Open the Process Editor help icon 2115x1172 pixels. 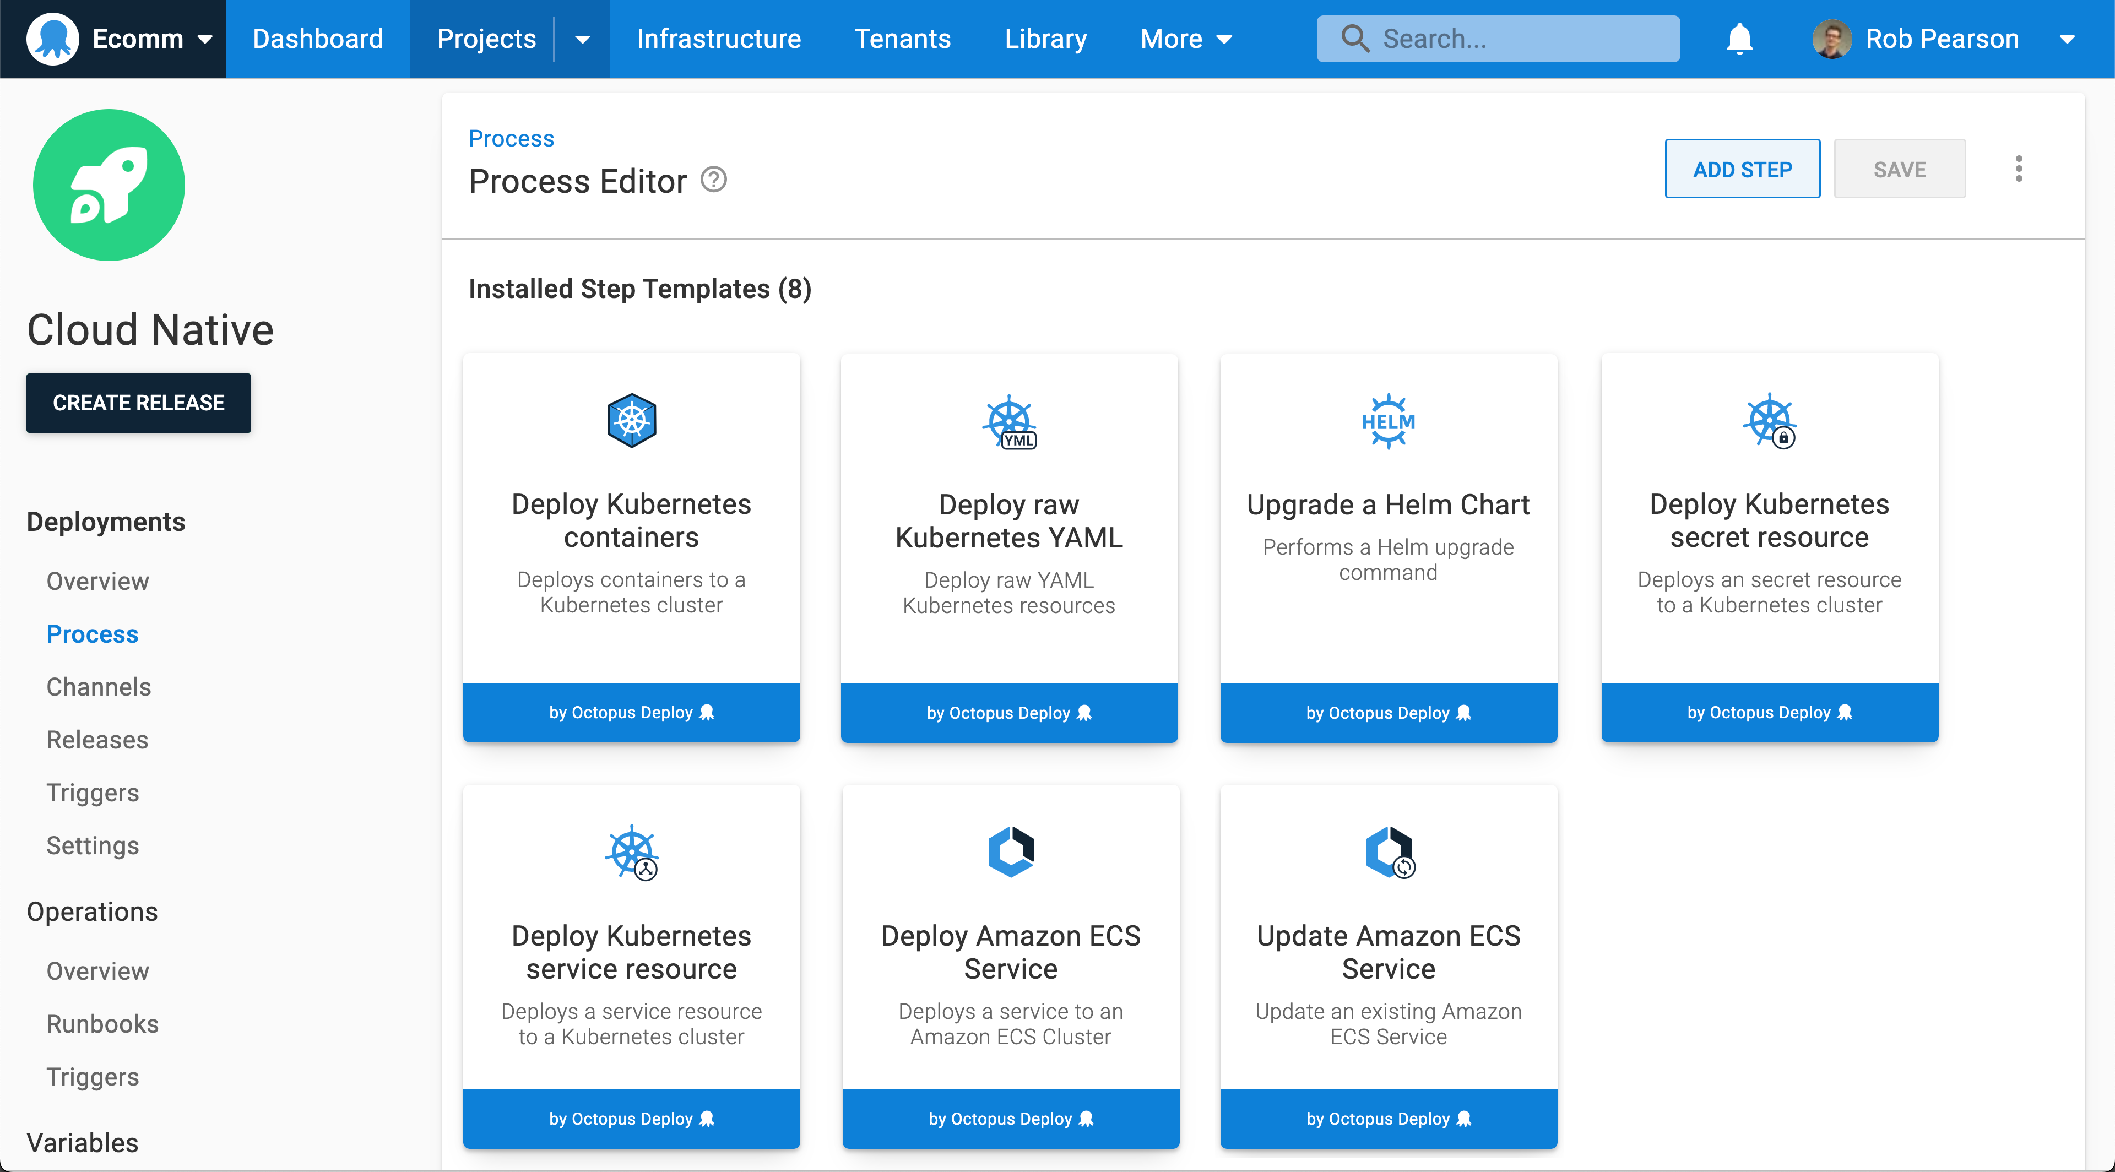713,180
